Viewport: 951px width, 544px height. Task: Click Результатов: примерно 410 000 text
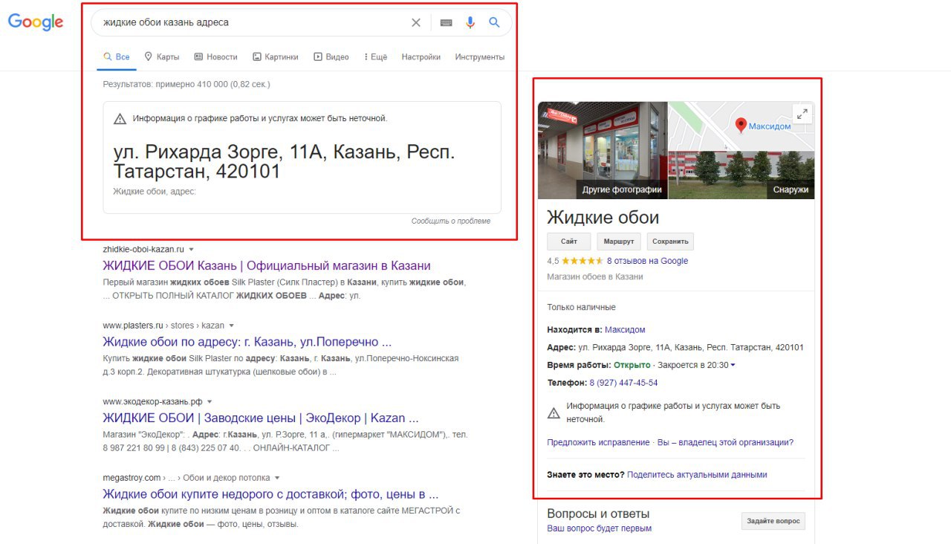click(x=186, y=84)
